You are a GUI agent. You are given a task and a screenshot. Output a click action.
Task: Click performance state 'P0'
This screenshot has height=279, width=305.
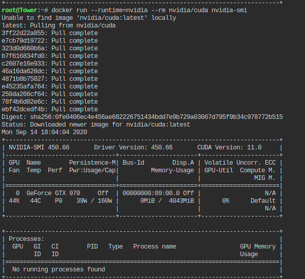pyautogui.click(x=58, y=201)
